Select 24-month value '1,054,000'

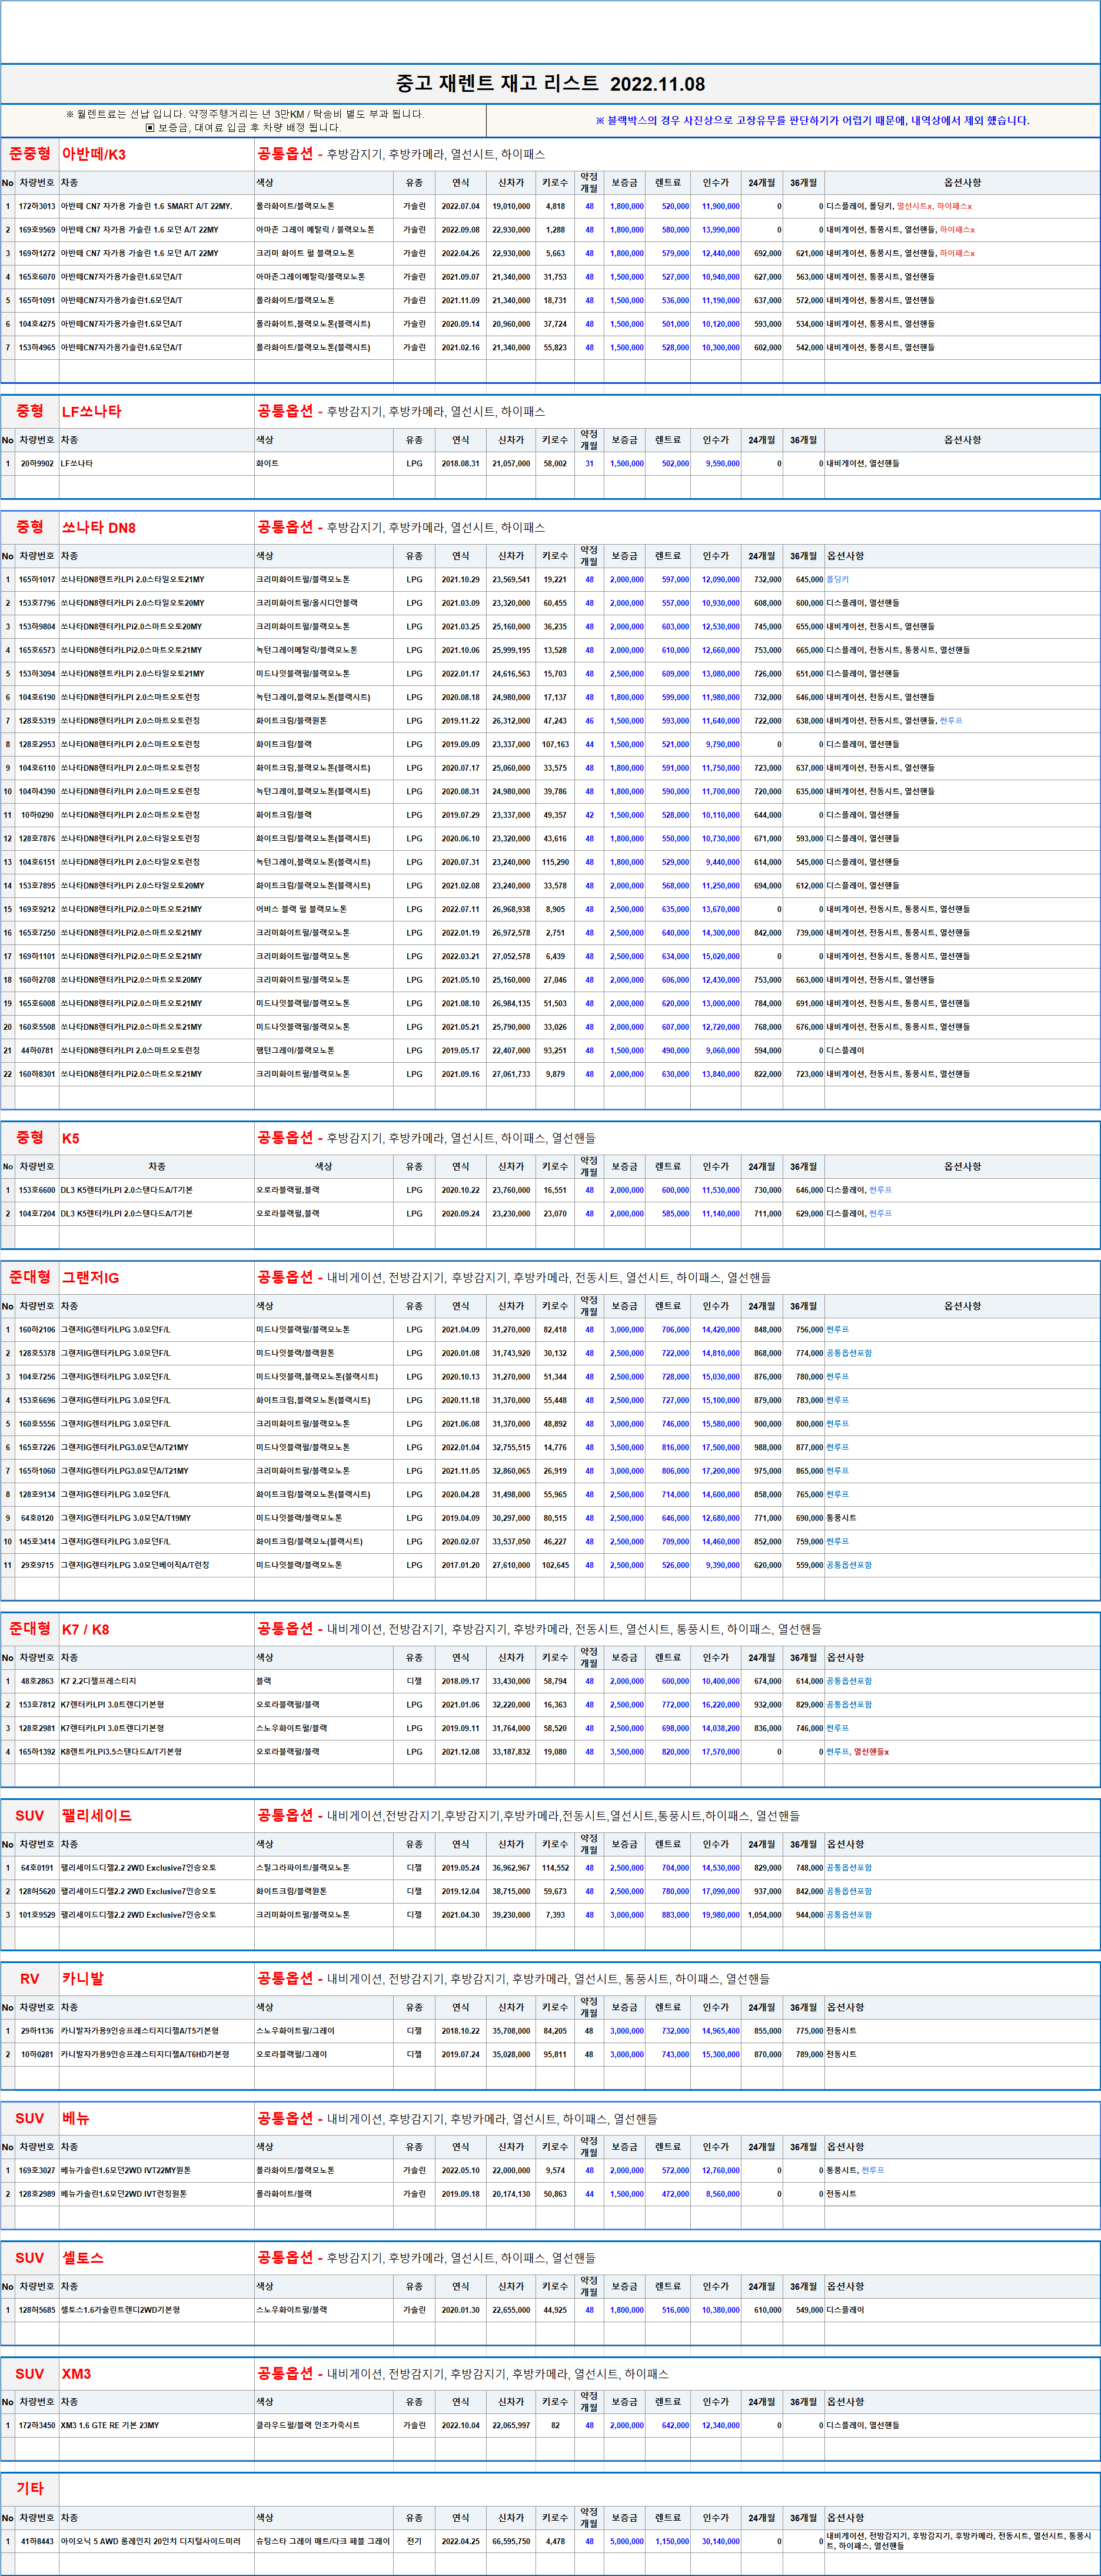[766, 1915]
